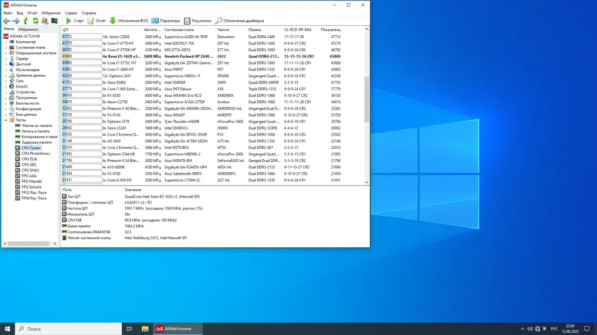Screen dimensions: 597x335
Task: Expand the Компьютер tree node
Action: coord(6,42)
